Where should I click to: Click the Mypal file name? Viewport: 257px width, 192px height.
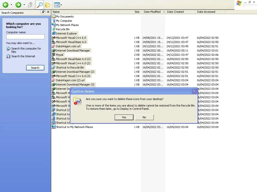tap(59, 55)
